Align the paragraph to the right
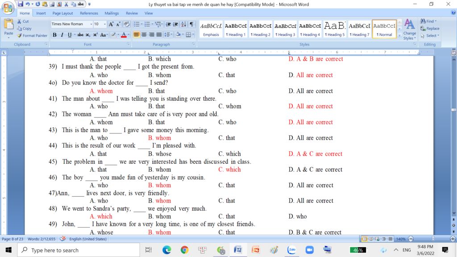 (151, 35)
